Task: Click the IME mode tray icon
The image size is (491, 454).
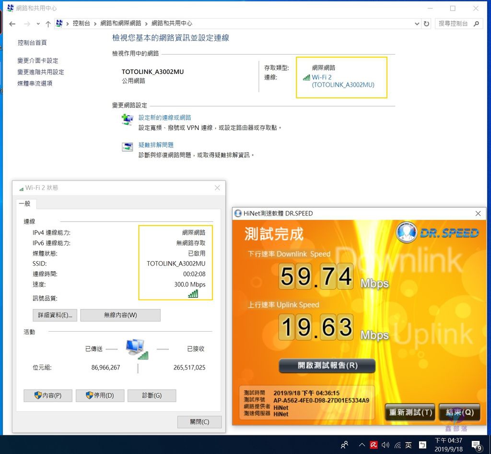Action: 422,444
